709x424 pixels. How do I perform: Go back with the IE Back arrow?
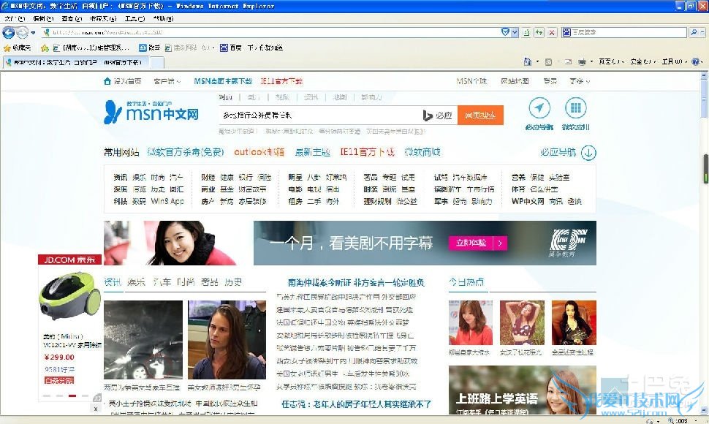[9, 33]
